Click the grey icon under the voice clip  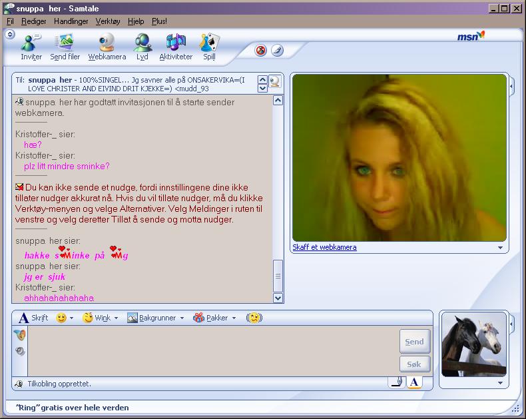point(20,351)
